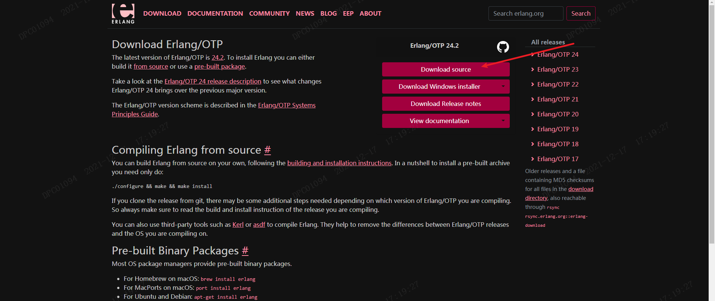Open the COMMUNITY navigation item
This screenshot has width=715, height=301.
(269, 13)
